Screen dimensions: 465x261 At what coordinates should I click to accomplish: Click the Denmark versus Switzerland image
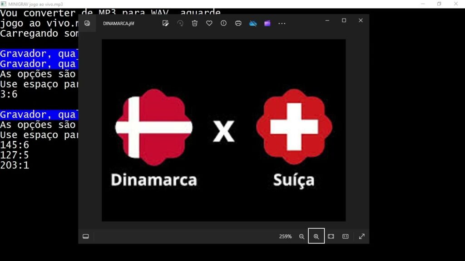(x=223, y=129)
